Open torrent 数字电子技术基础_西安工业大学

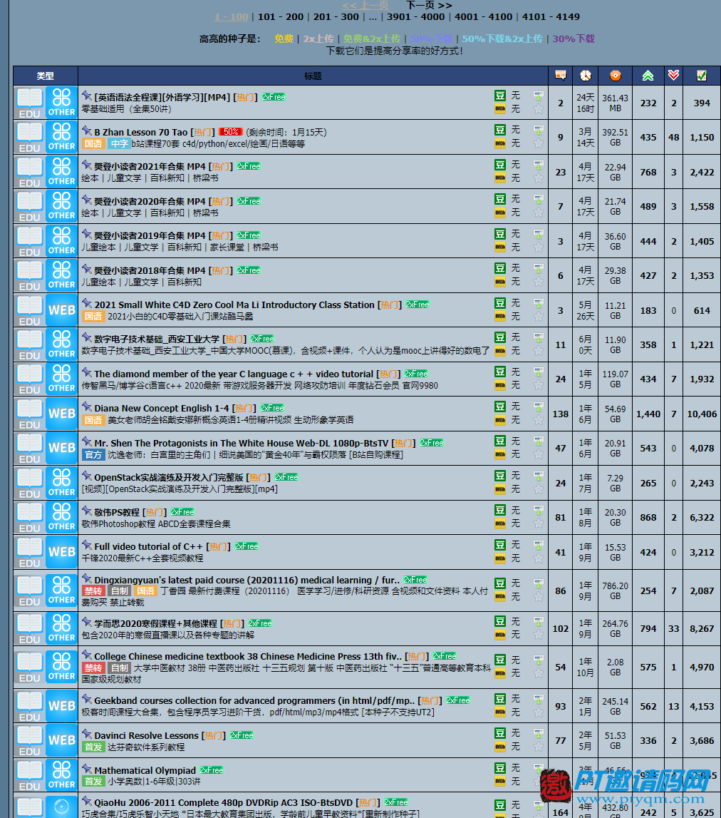(x=157, y=339)
